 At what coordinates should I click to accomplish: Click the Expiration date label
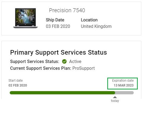click(x=123, y=81)
